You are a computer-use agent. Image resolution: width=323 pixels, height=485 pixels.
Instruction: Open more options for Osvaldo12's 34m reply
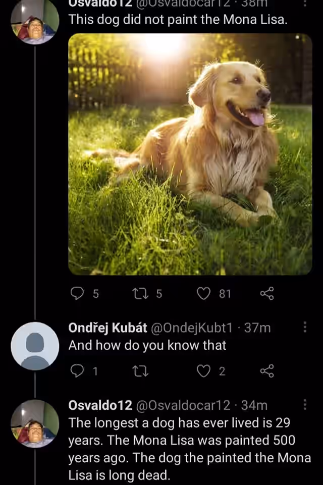coord(305,404)
